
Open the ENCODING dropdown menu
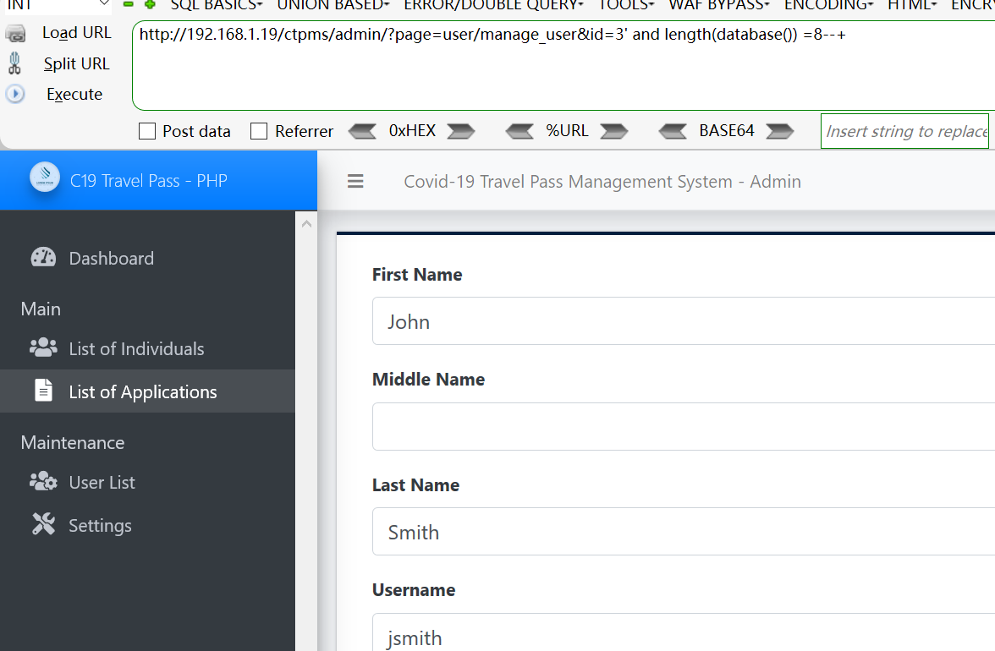829,5
